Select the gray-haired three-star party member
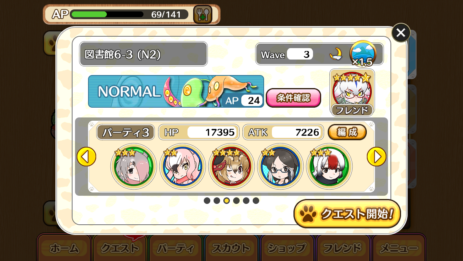Image resolution: width=463 pixels, height=261 pixels. [x=133, y=166]
